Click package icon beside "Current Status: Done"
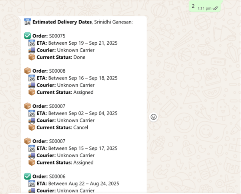 click(32, 57)
